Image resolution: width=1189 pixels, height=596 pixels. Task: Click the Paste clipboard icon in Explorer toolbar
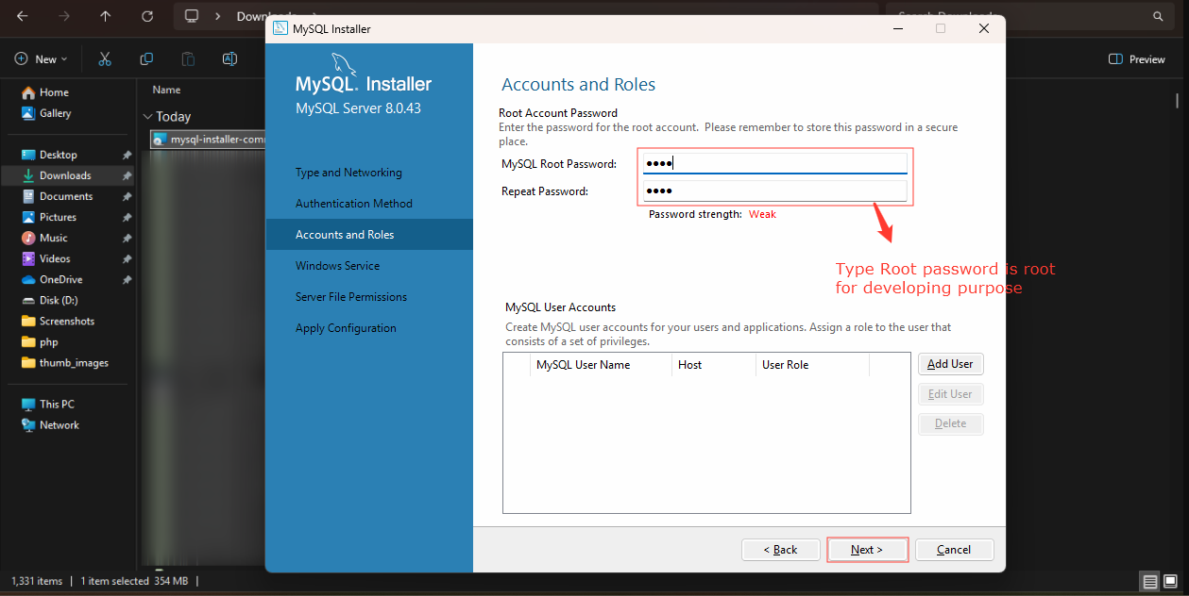tap(188, 58)
